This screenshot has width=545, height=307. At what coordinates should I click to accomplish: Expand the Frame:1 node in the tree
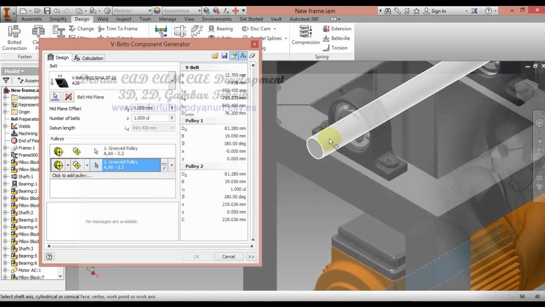(x=5, y=148)
